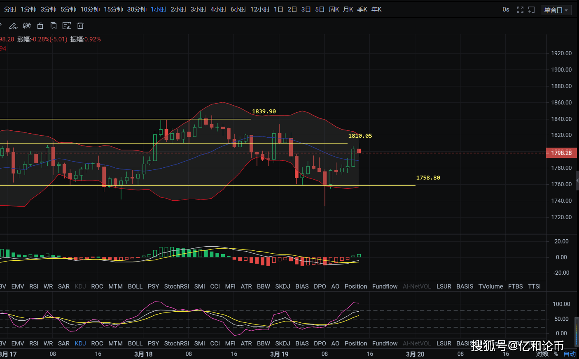This screenshot has width=579, height=359.
Task: Select the 1小时 timeframe
Action: pyautogui.click(x=159, y=9)
